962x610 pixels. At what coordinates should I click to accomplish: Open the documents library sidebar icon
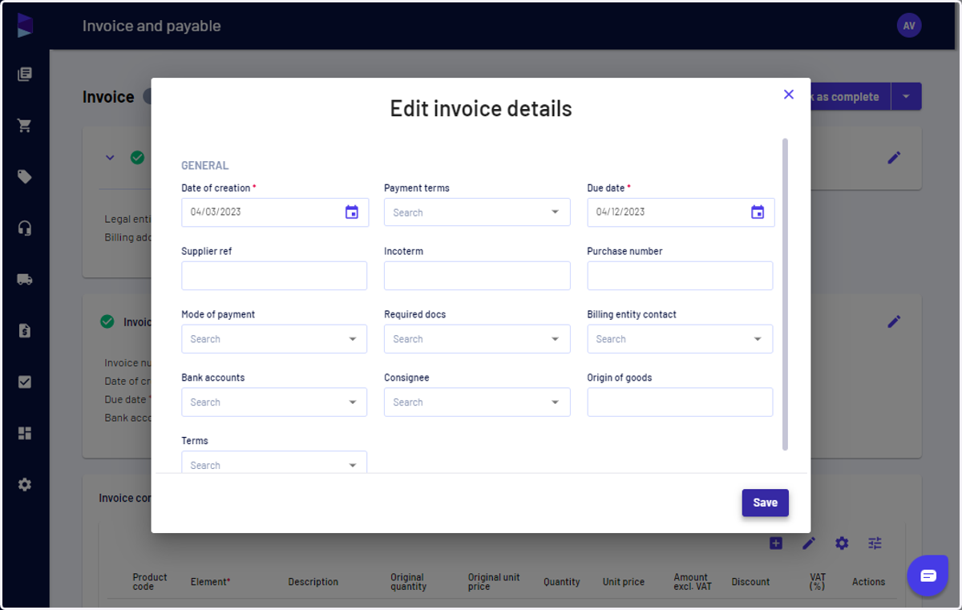[x=25, y=75]
